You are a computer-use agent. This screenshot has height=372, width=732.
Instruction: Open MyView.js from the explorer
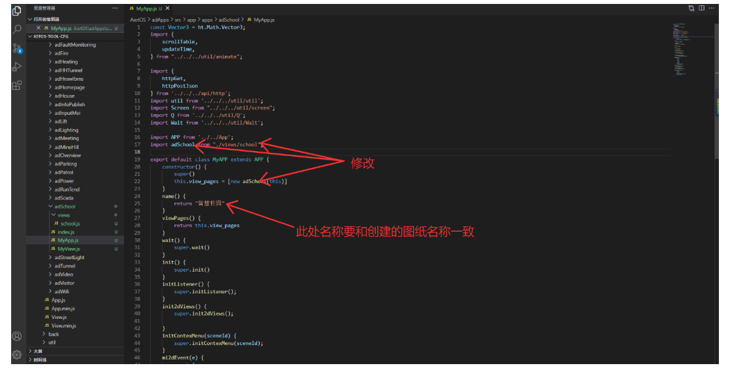[68, 249]
